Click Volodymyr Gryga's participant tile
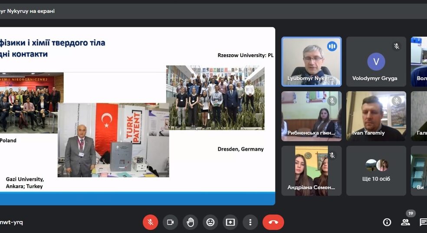427x233 pixels. (376, 61)
